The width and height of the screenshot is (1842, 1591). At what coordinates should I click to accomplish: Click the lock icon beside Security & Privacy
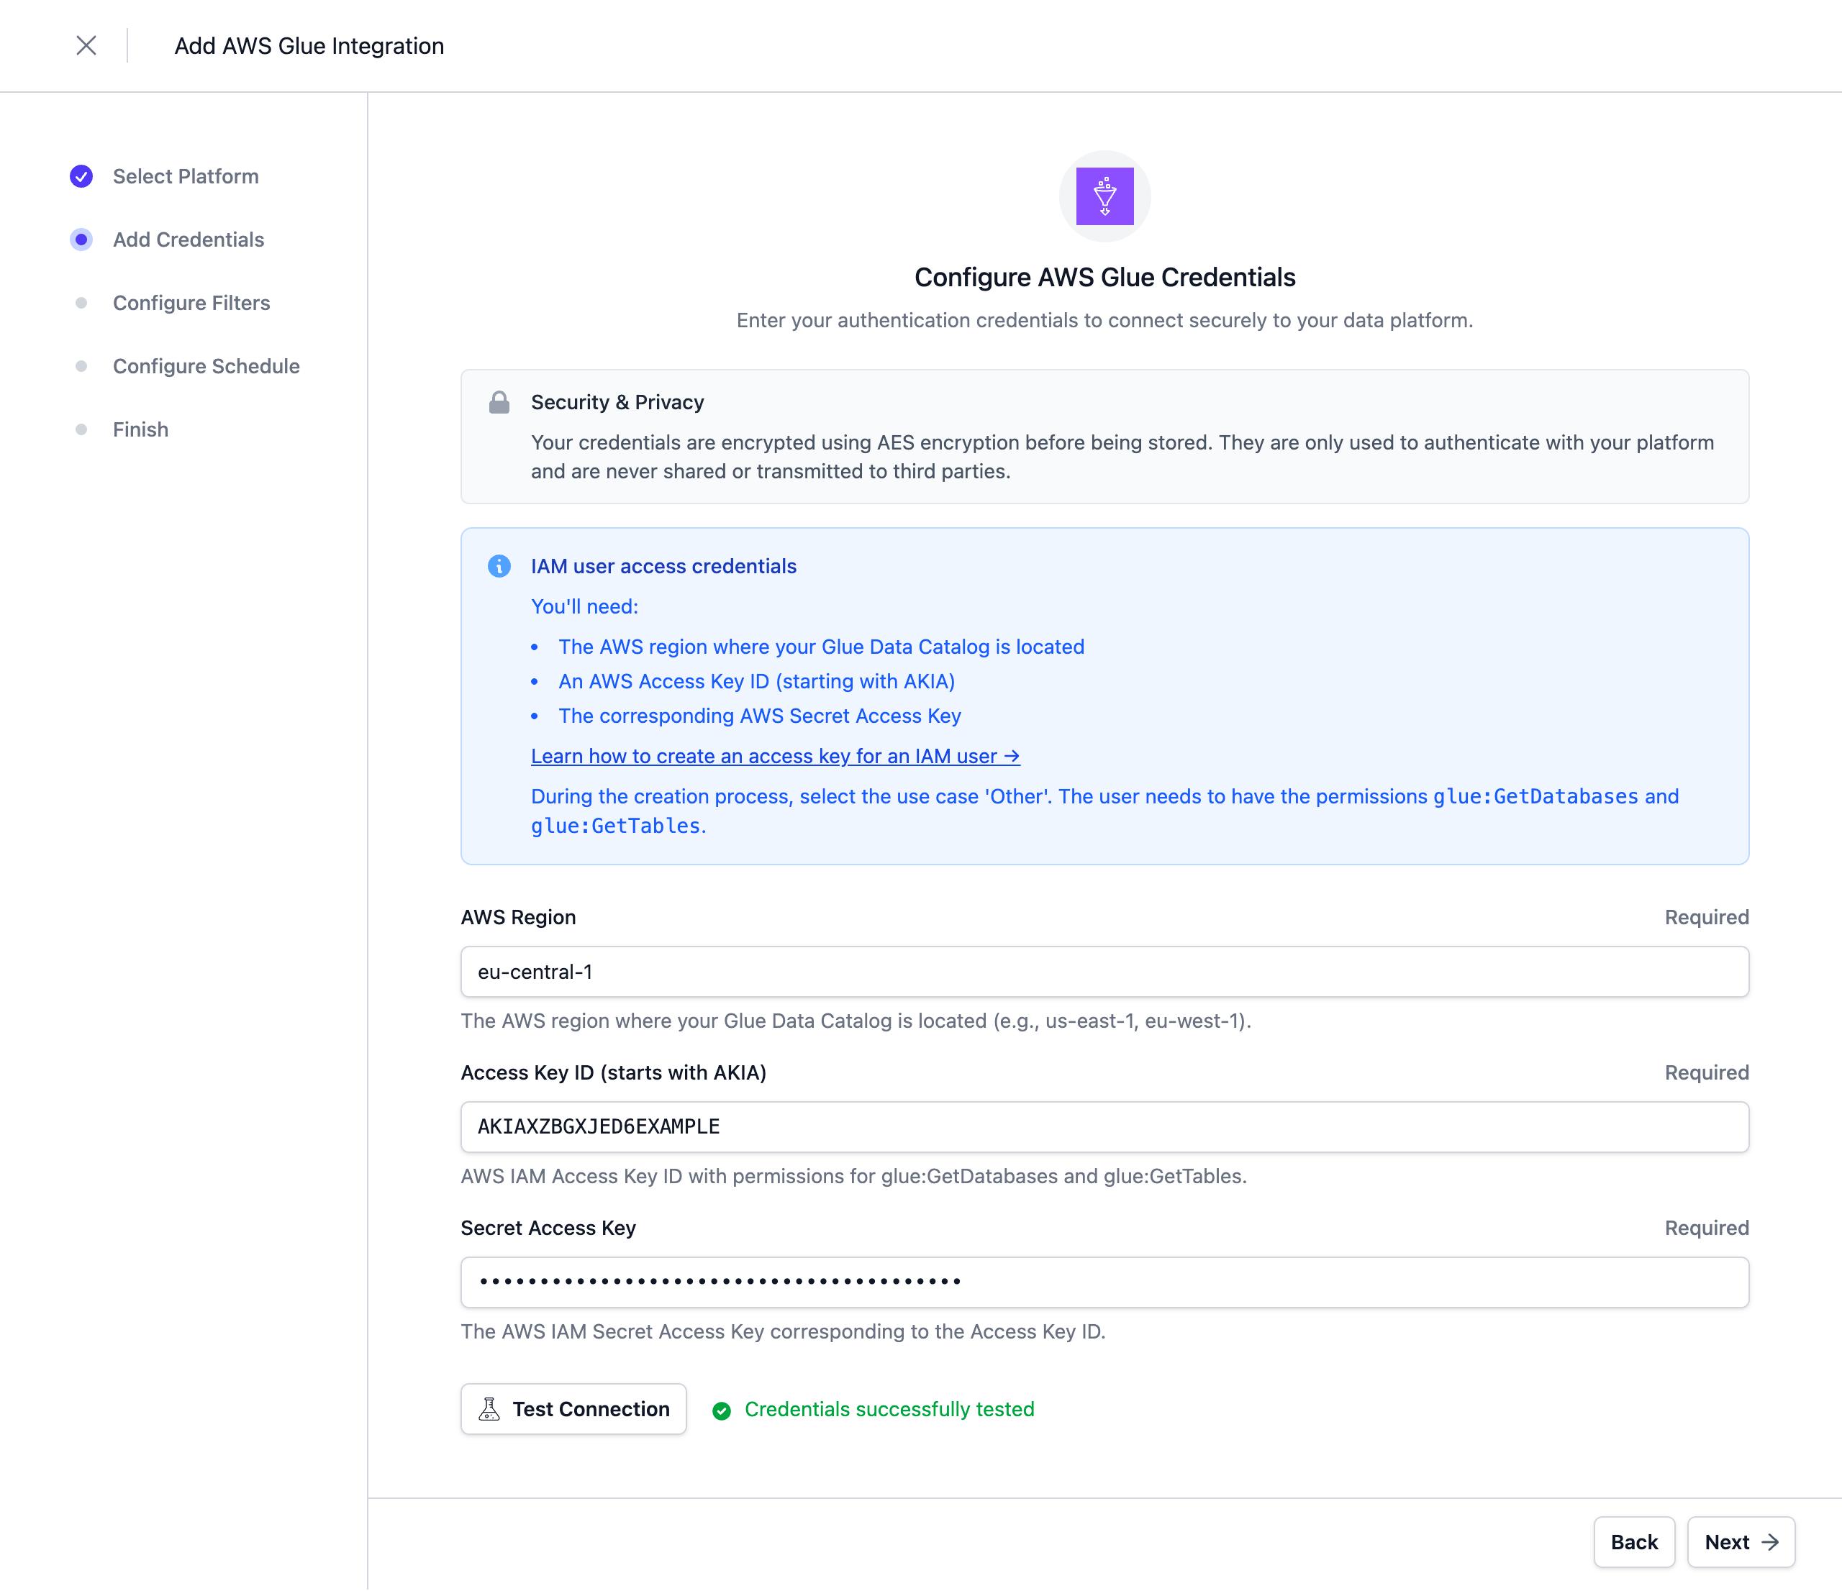click(x=499, y=403)
